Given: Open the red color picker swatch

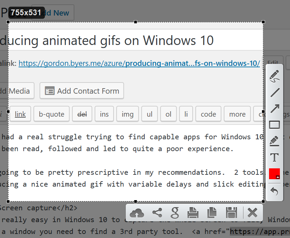Looking at the screenshot, I should tap(274, 174).
